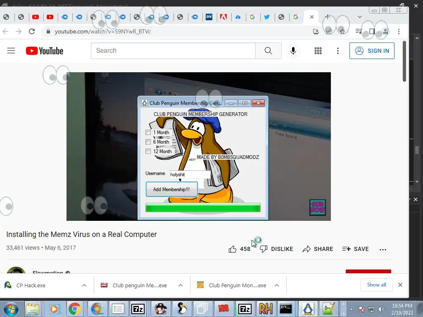Open Chrome media controls icon
Viewport: 423px width, 317px height.
point(359,31)
